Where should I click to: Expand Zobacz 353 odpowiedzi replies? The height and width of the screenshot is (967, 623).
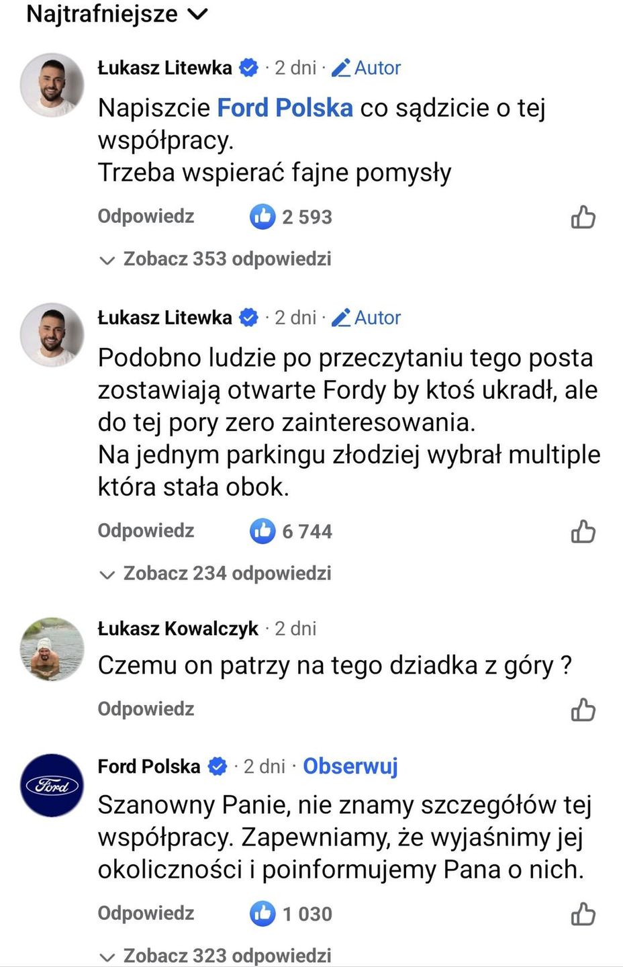point(216,259)
